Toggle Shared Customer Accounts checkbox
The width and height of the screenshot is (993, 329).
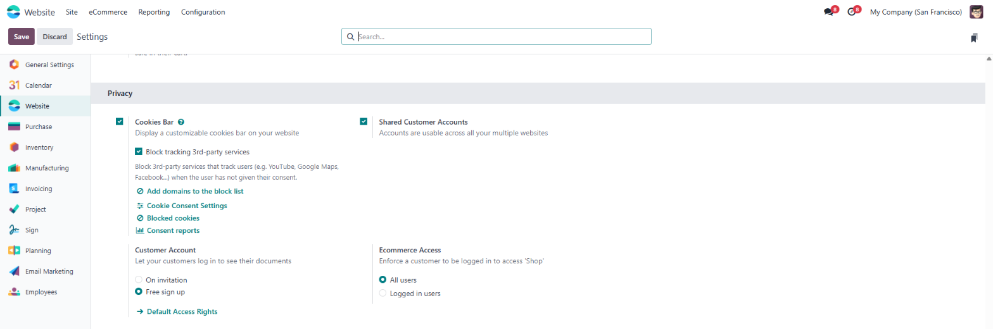click(x=364, y=121)
